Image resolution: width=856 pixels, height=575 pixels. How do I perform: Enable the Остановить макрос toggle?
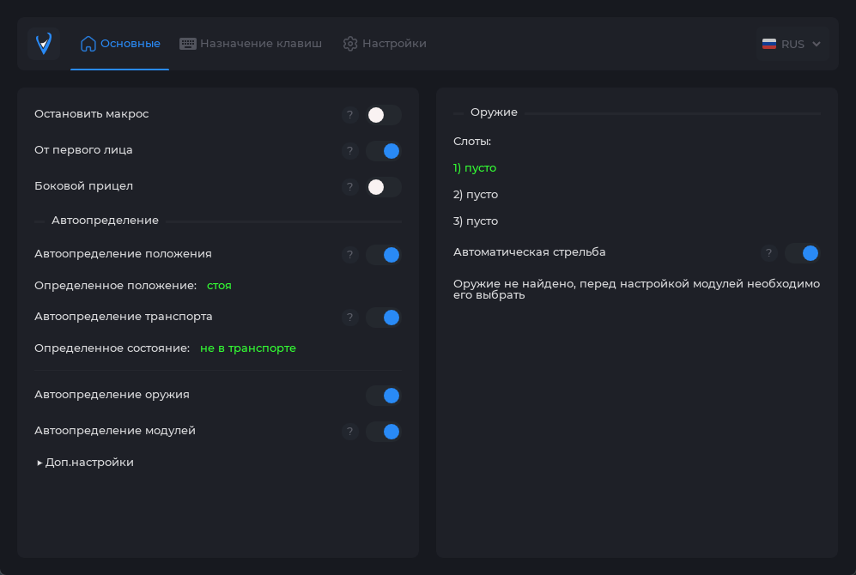pos(384,115)
